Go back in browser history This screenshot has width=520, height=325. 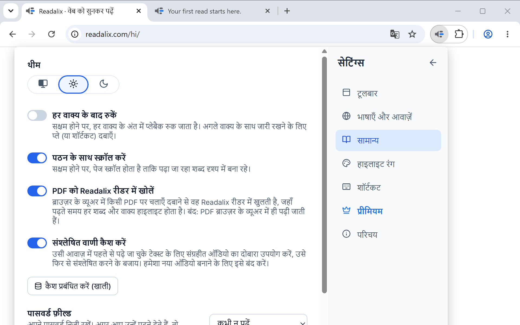click(12, 34)
